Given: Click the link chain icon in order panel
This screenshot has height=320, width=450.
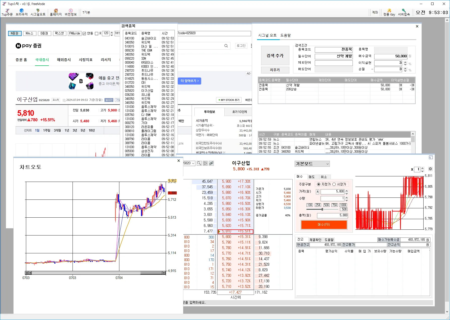Looking at the screenshot, I should click(x=211, y=163).
